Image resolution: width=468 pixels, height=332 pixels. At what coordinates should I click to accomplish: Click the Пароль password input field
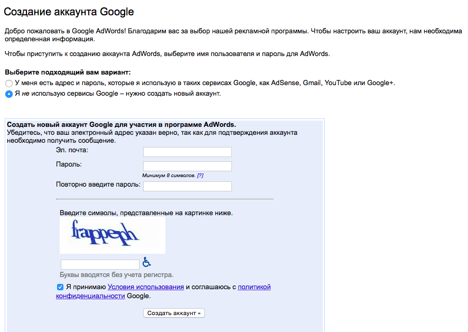point(188,166)
